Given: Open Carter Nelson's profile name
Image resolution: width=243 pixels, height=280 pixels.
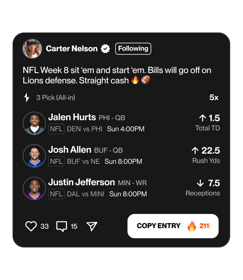Looking at the screenshot, I should pyautogui.click(x=71, y=49).
